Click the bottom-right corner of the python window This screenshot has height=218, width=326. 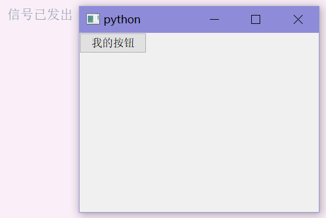coord(319,212)
